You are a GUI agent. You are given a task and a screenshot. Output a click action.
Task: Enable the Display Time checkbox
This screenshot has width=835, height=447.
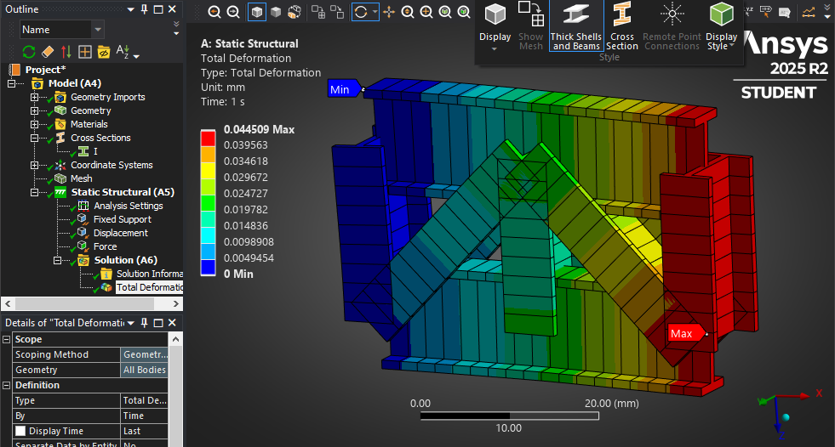20,431
